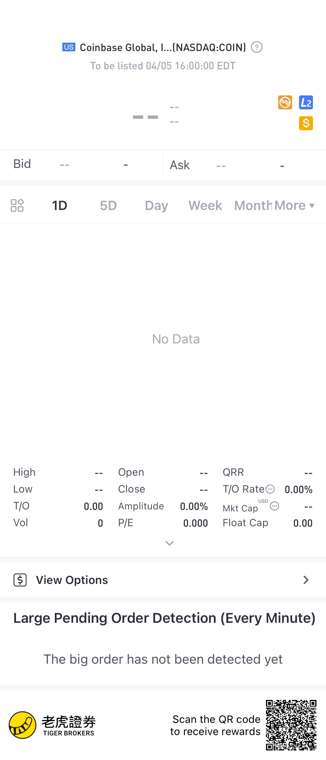This screenshot has width=326, height=760.
Task: Open the orange no-short-selling badge icon
Action: click(x=285, y=102)
